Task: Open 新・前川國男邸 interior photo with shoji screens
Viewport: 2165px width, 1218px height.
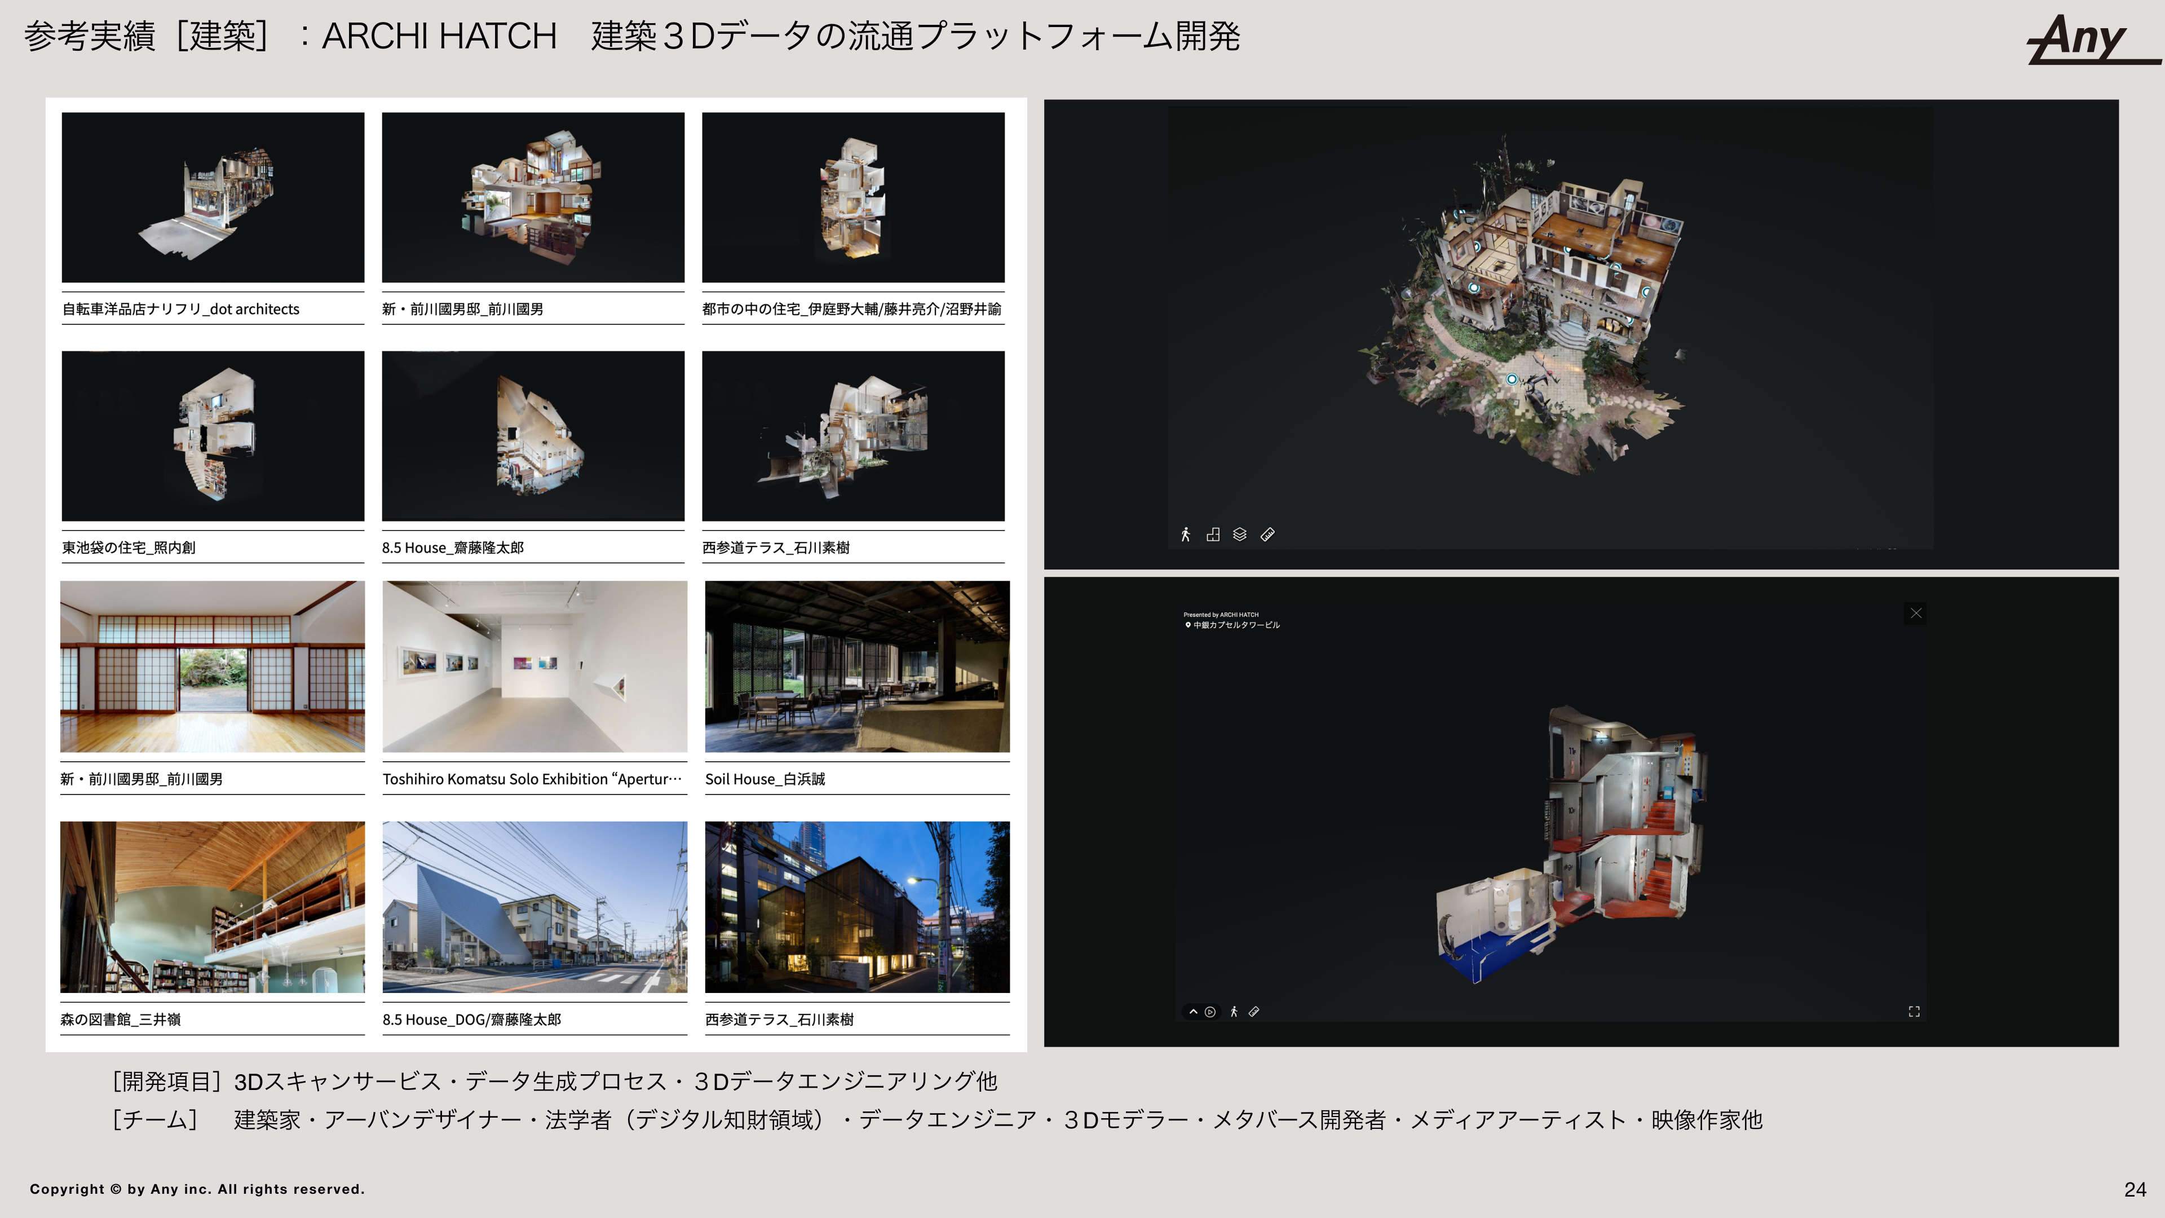Action: (x=213, y=667)
